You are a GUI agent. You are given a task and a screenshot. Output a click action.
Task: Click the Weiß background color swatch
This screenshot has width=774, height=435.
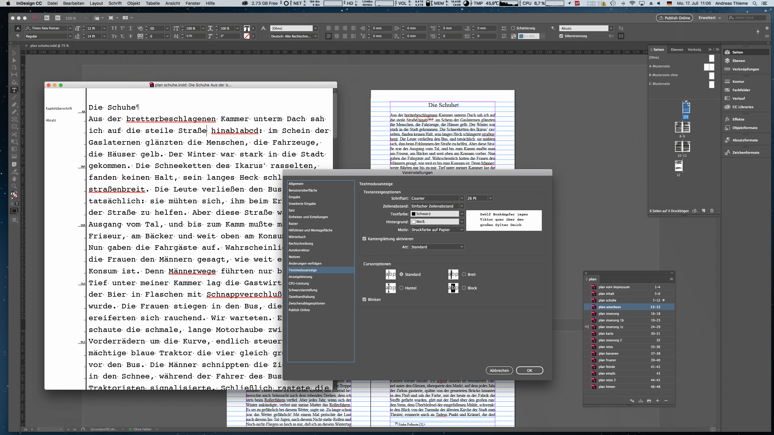414,222
